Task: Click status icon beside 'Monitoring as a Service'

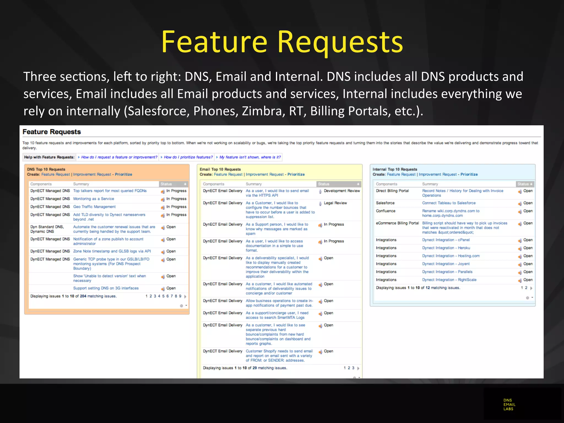Action: click(x=163, y=199)
